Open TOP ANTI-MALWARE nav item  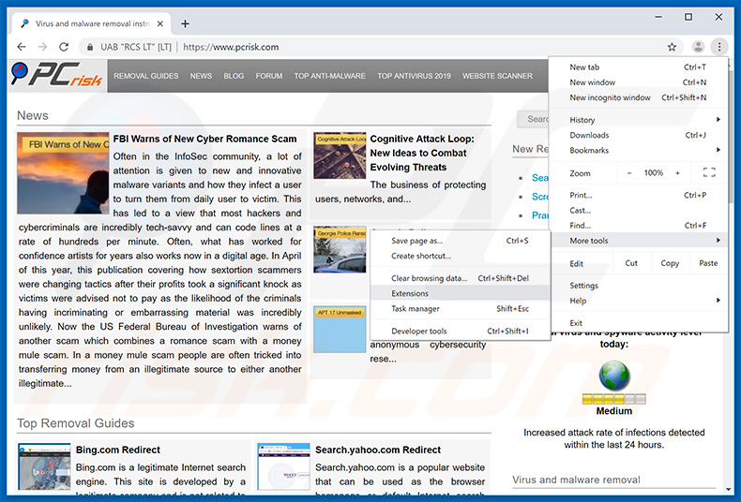click(x=329, y=76)
